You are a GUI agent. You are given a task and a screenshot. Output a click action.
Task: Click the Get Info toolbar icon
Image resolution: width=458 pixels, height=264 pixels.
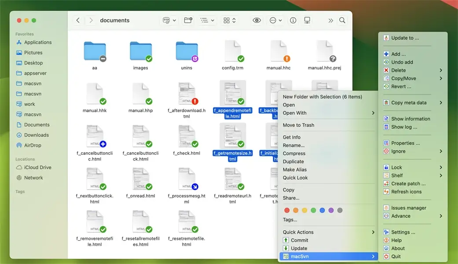[293, 20]
